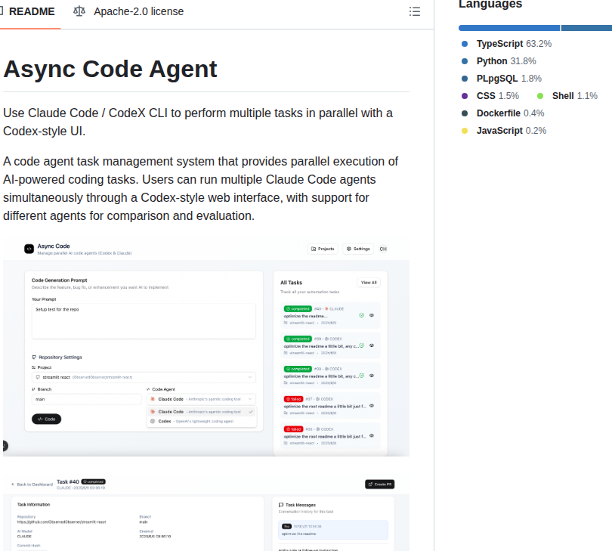
Task: Click the completed badge next to Task #40 title
Action: coord(93,482)
